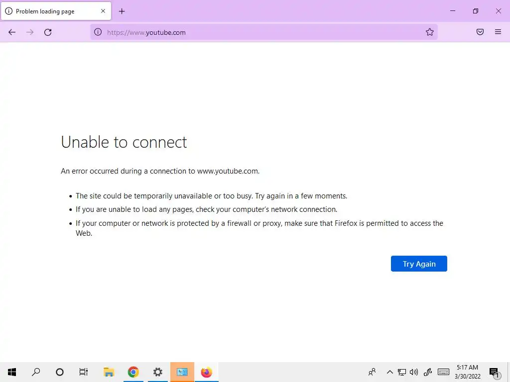Click the youtube.com address bar
The image size is (510, 382).
pos(263,32)
